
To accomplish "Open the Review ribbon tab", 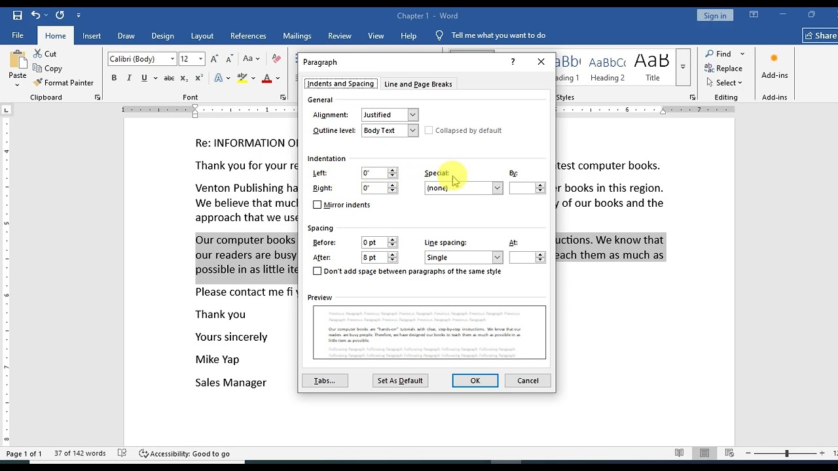I will pos(340,36).
